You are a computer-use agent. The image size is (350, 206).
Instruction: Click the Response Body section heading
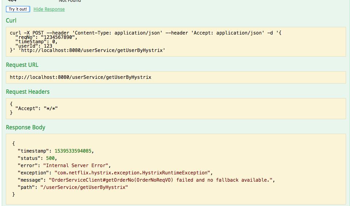(25, 127)
